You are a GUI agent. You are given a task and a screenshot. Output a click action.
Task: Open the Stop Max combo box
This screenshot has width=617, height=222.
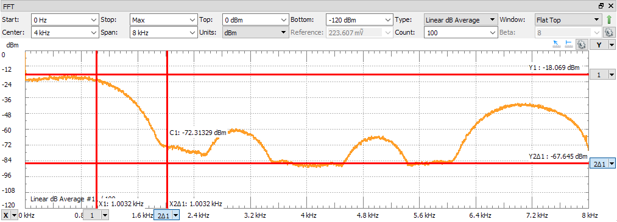(x=163, y=19)
